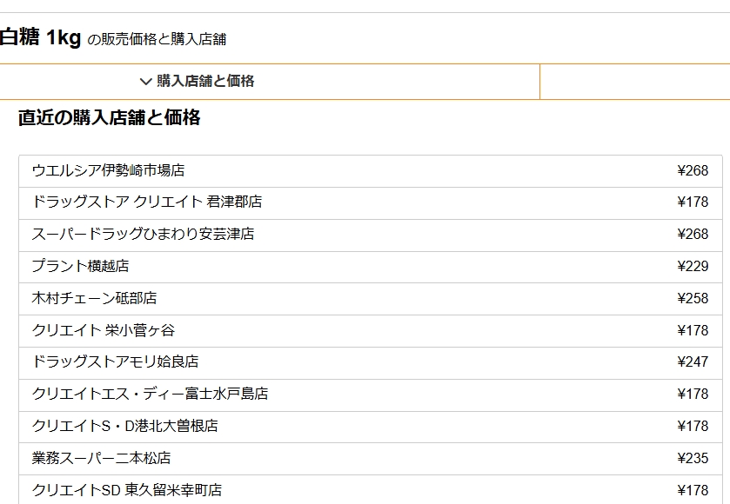The image size is (730, 504).
Task: Open the 購入店舗と価格 tab
Action: coord(270,82)
